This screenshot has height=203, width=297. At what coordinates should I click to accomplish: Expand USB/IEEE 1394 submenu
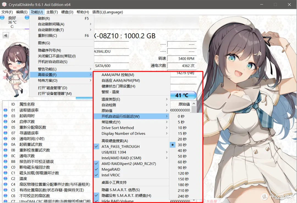131,152
